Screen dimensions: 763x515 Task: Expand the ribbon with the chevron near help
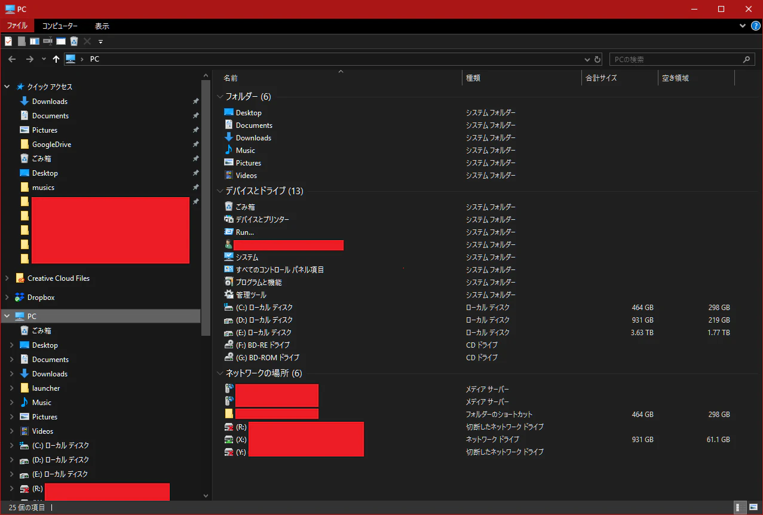coord(743,26)
